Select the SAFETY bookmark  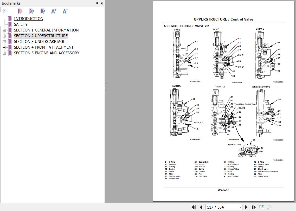click(21, 24)
